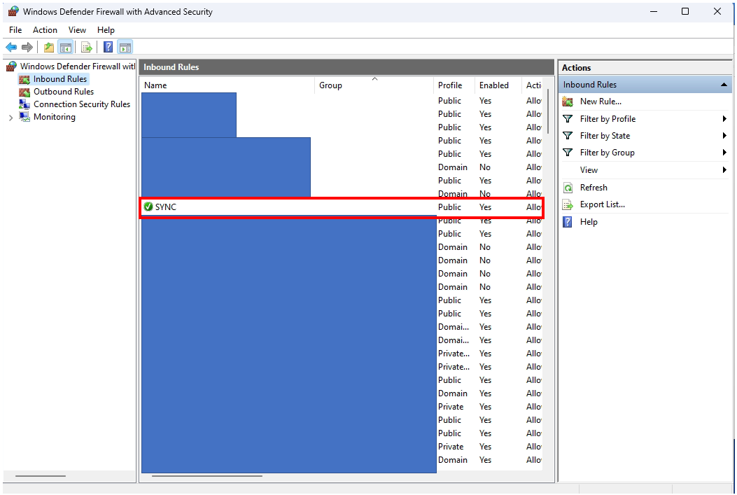Expand the View submenu arrow in Actions pane
737x495 pixels.
pyautogui.click(x=724, y=169)
